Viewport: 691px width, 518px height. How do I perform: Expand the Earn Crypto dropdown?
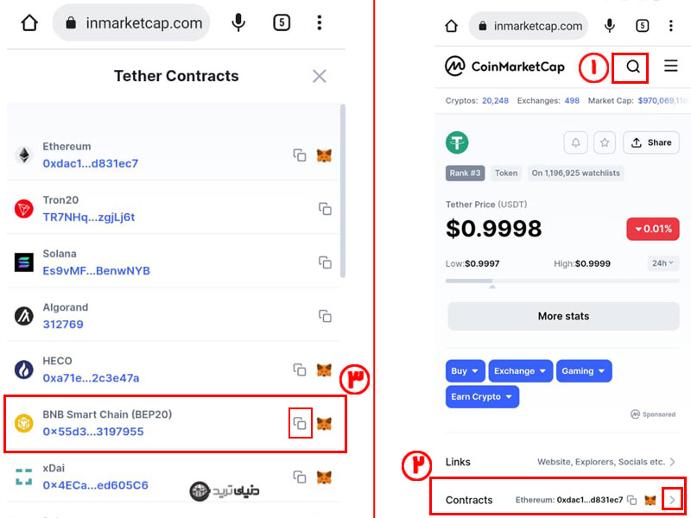point(482,397)
